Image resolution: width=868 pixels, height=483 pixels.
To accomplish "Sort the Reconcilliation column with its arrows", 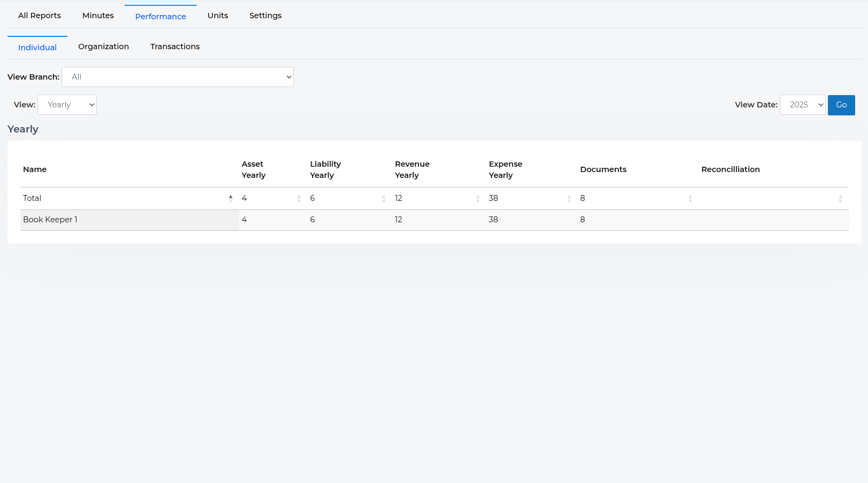I will point(840,199).
